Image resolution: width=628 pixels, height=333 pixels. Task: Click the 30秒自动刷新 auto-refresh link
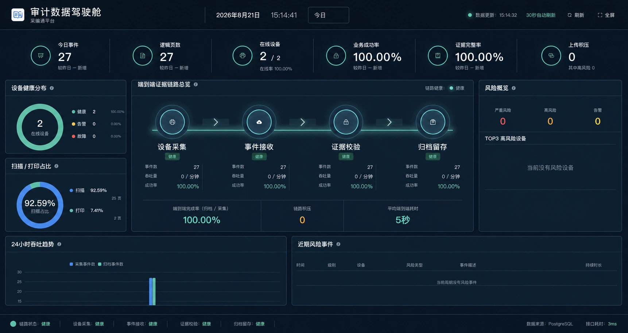[540, 15]
